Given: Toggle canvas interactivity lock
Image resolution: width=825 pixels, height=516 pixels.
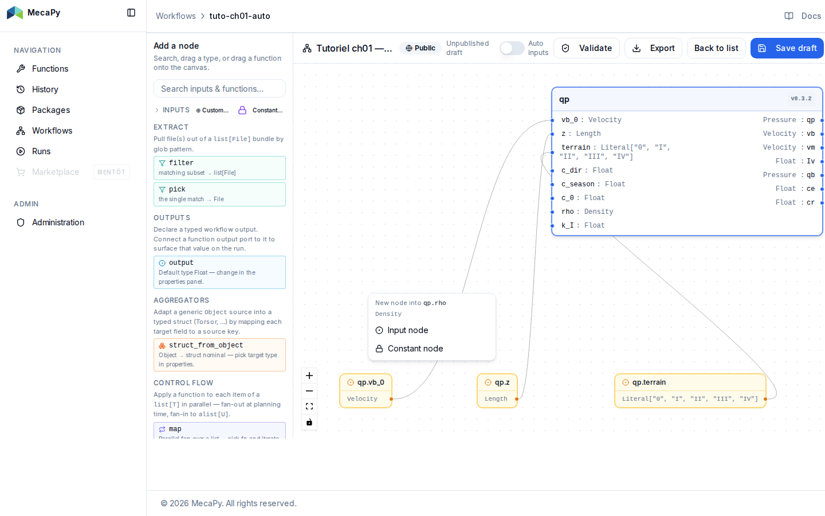Looking at the screenshot, I should (309, 423).
